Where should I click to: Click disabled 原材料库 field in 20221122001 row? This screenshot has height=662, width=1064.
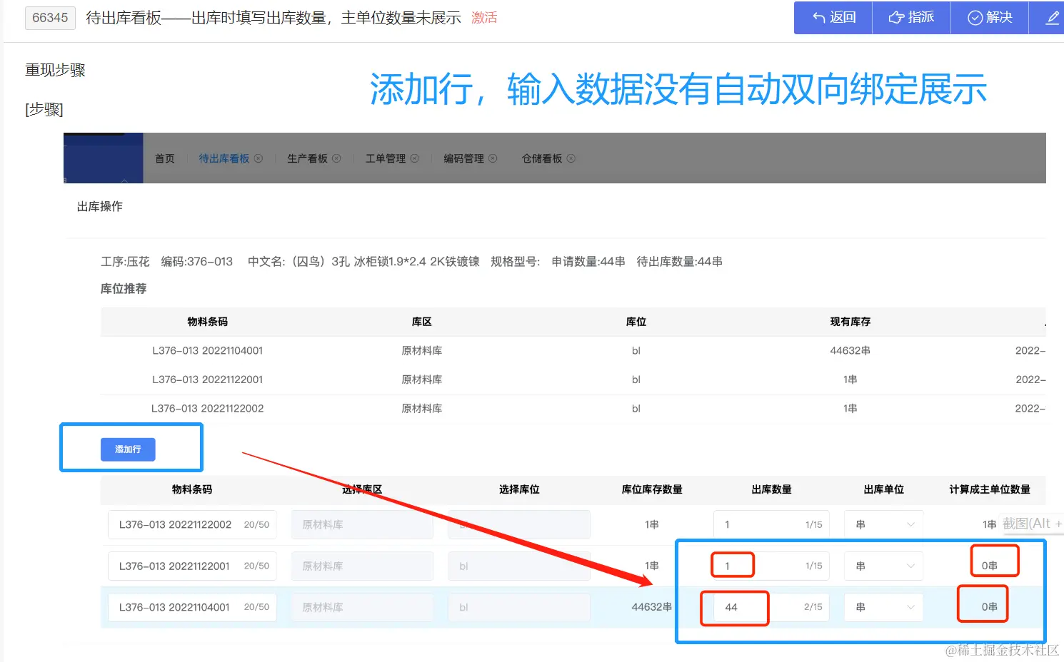tap(362, 566)
